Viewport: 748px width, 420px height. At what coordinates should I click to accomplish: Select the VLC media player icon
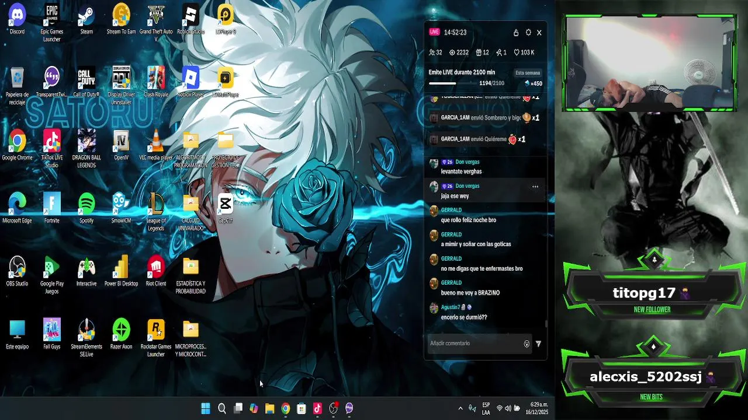pos(155,146)
